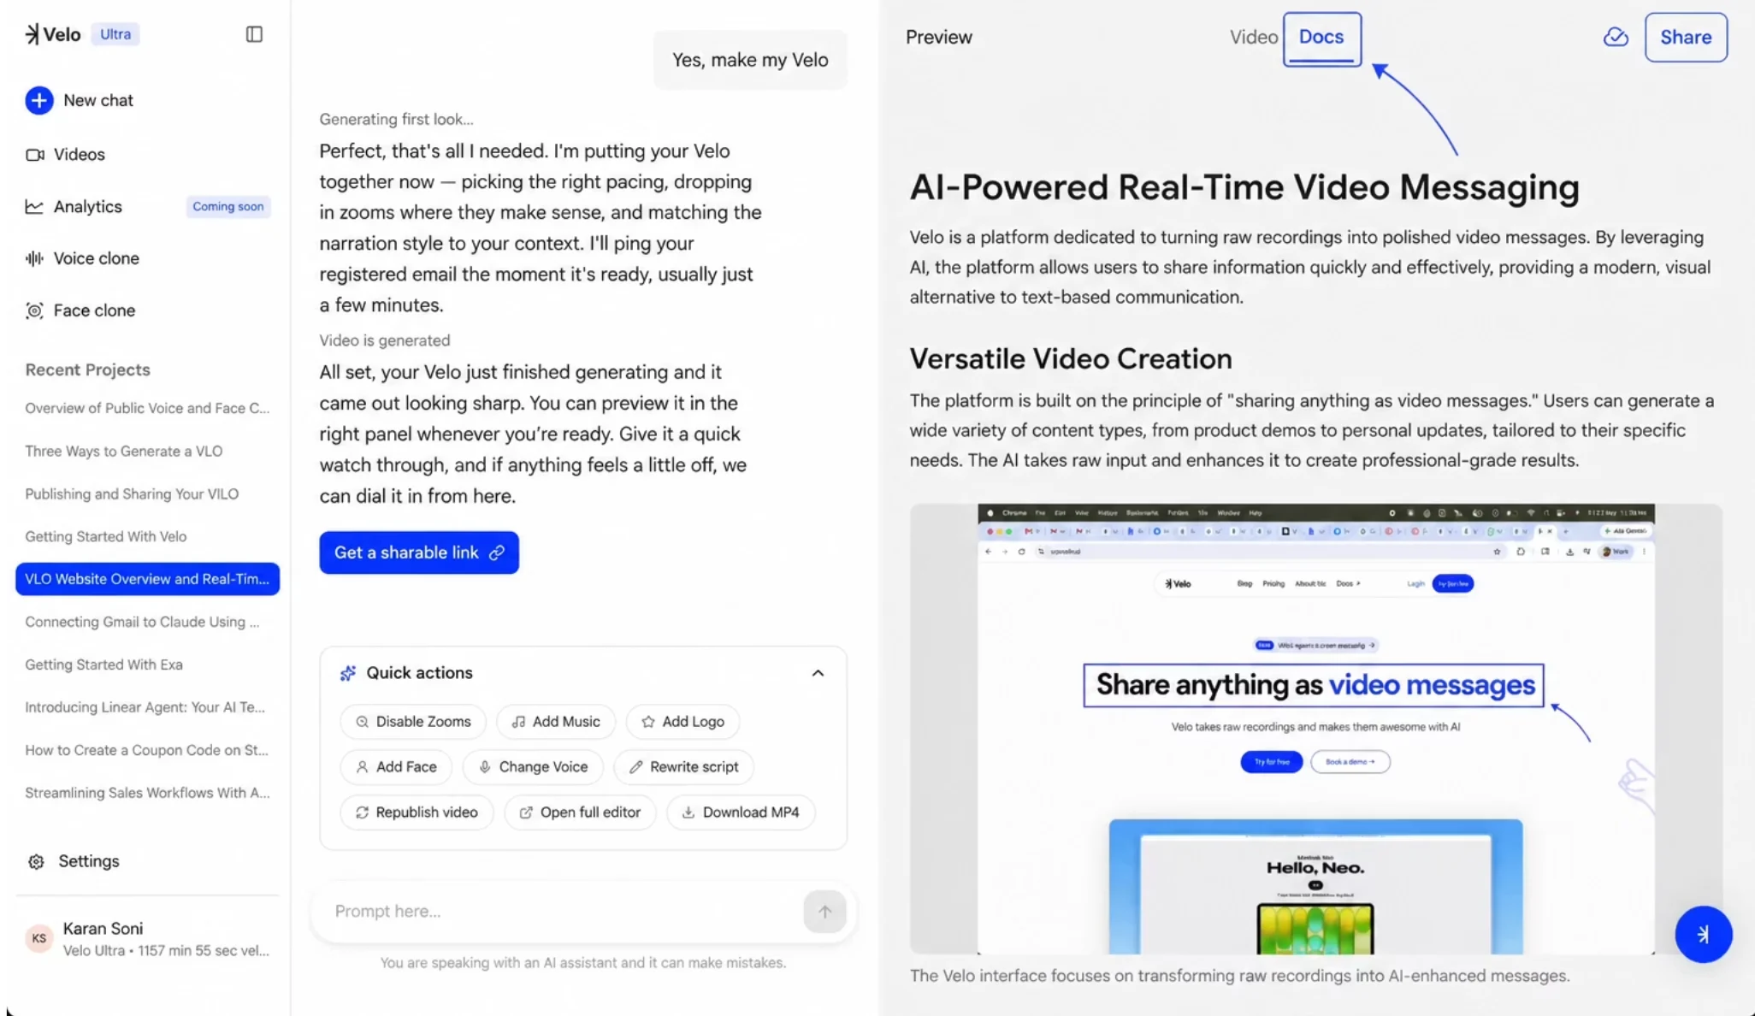
Task: Send prompt with the arrow button
Action: [x=824, y=911]
